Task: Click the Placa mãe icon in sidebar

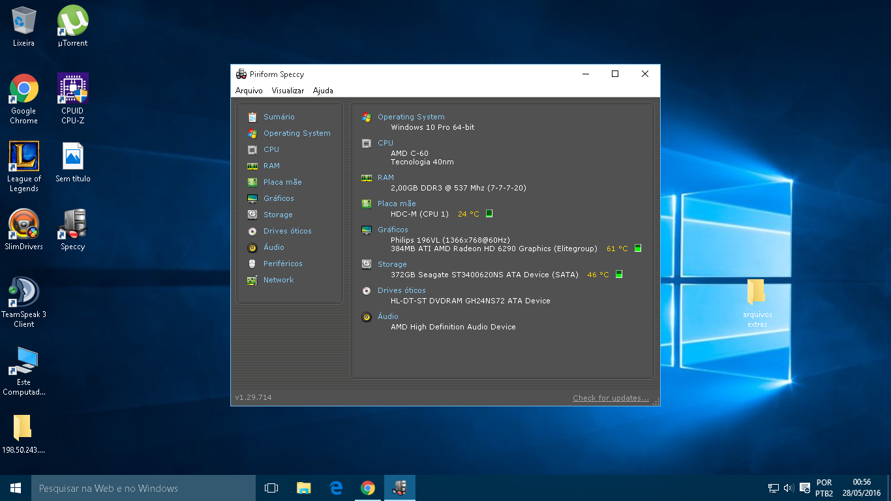Action: [x=252, y=182]
